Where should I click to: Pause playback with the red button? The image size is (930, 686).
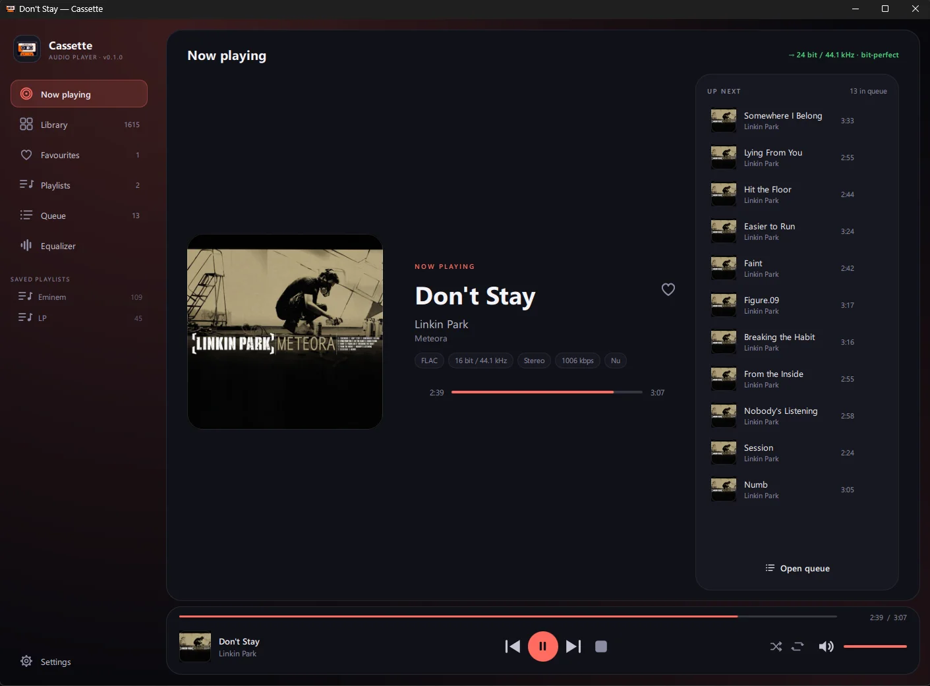(x=543, y=646)
